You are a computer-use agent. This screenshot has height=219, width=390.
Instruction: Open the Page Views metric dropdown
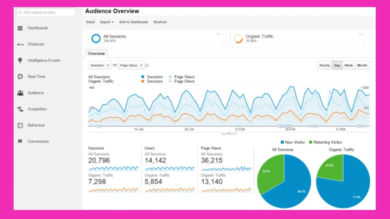[x=131, y=65]
